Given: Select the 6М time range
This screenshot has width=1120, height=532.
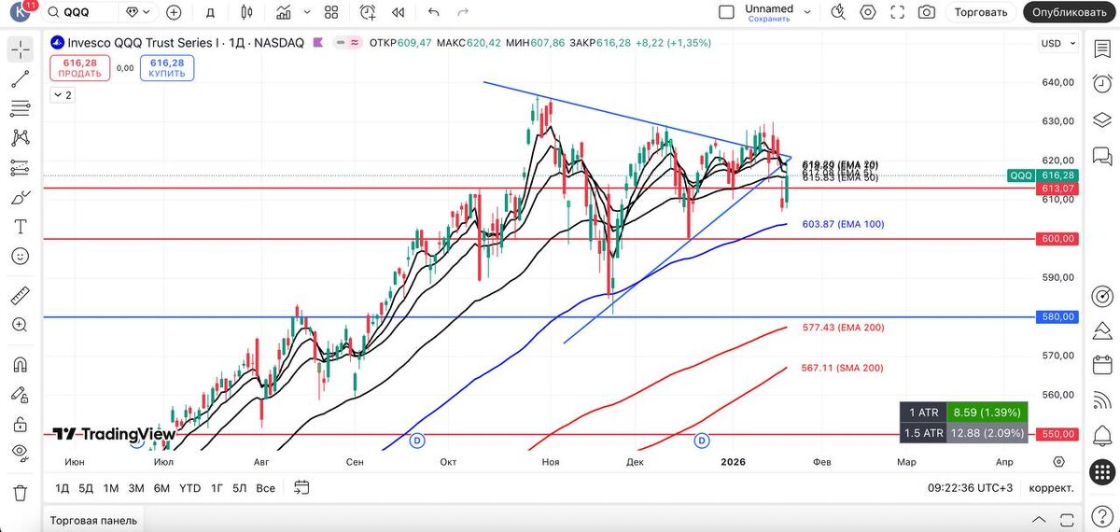Looking at the screenshot, I should pos(161,488).
